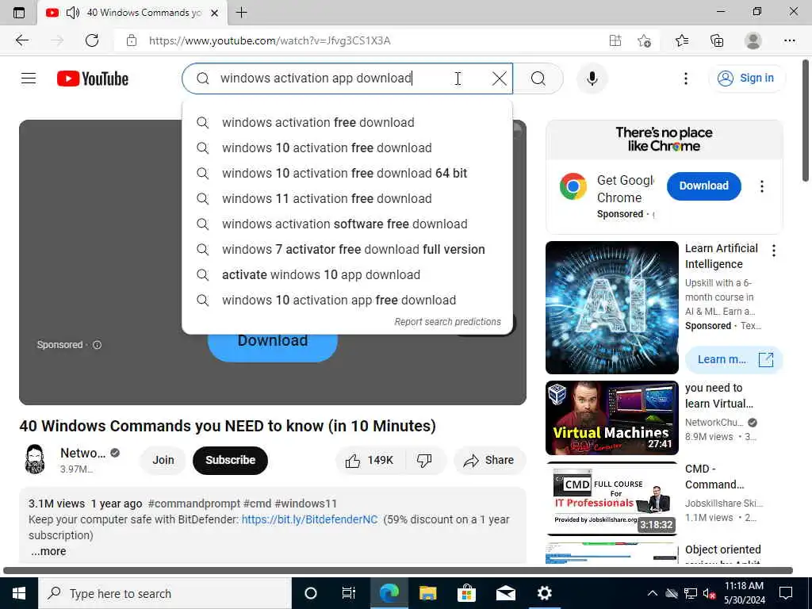Open Learn Artificial Intelligence ad options

tap(774, 251)
